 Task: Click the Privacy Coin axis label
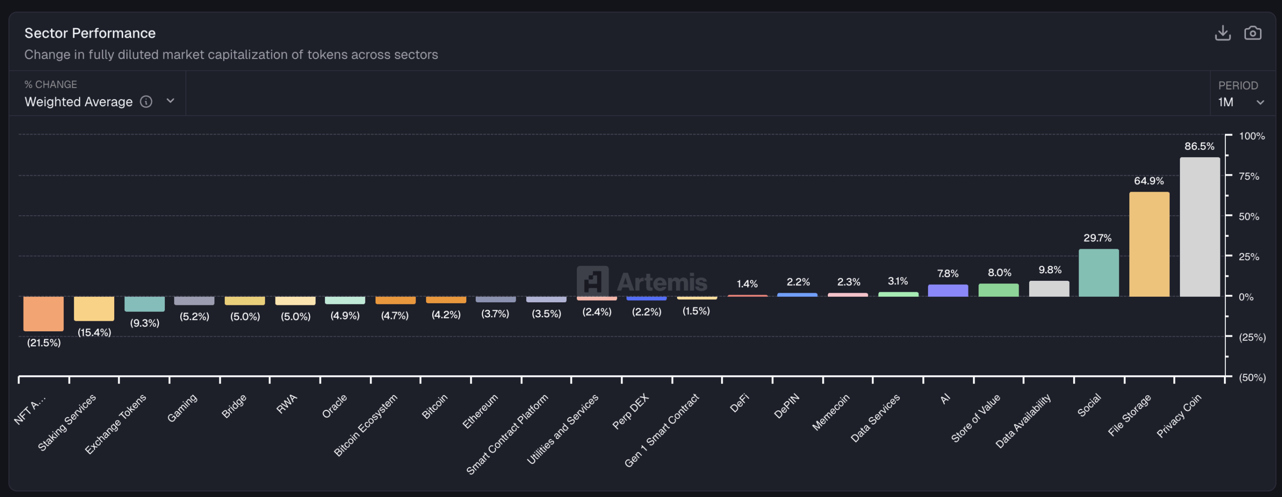tap(1179, 415)
